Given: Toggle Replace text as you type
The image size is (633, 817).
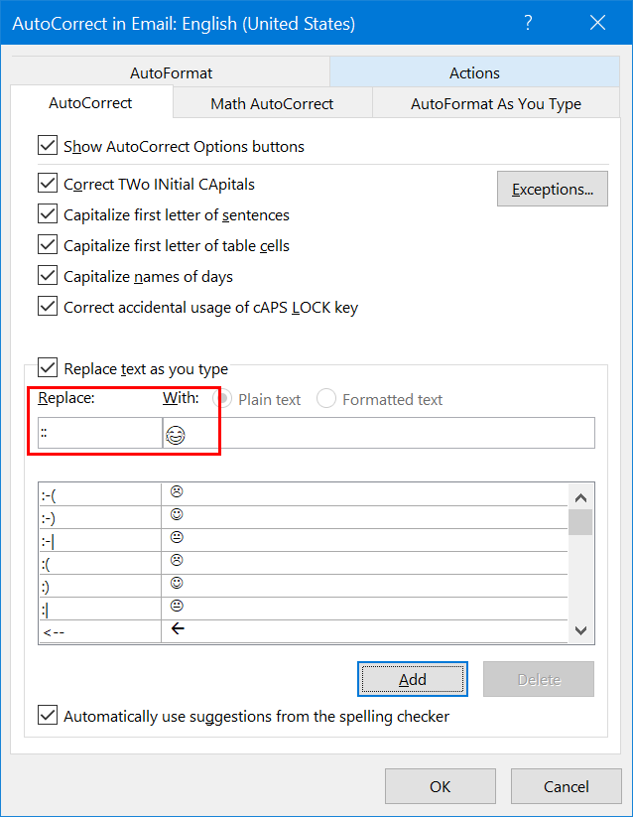Looking at the screenshot, I should [48, 368].
